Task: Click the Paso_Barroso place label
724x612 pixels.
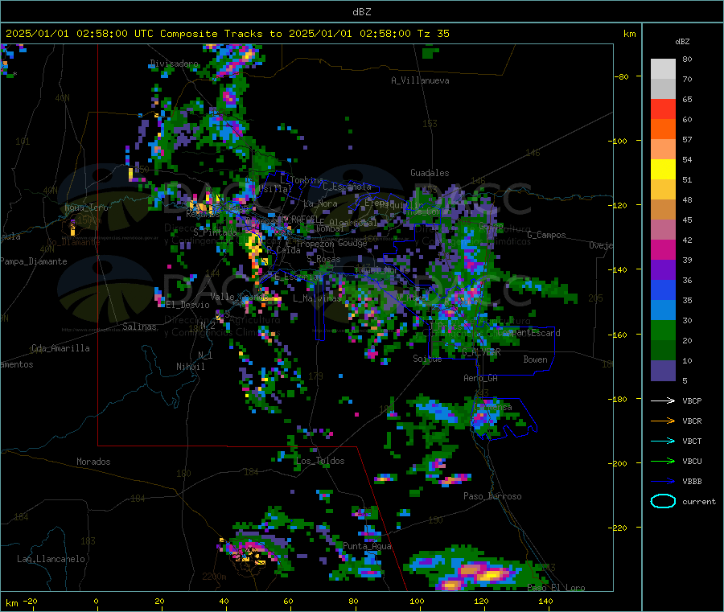Action: [x=492, y=496]
